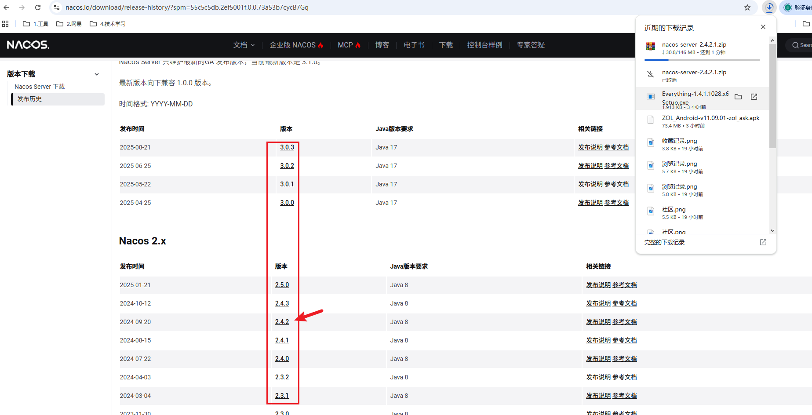Click the downloads list scroll-up arrow

[772, 40]
